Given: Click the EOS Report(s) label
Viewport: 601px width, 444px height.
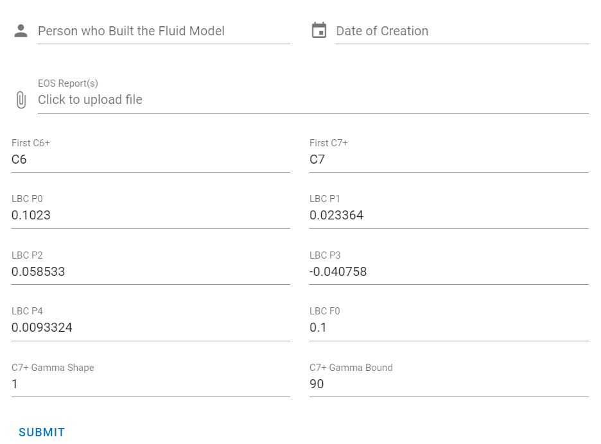Looking at the screenshot, I should [x=68, y=83].
